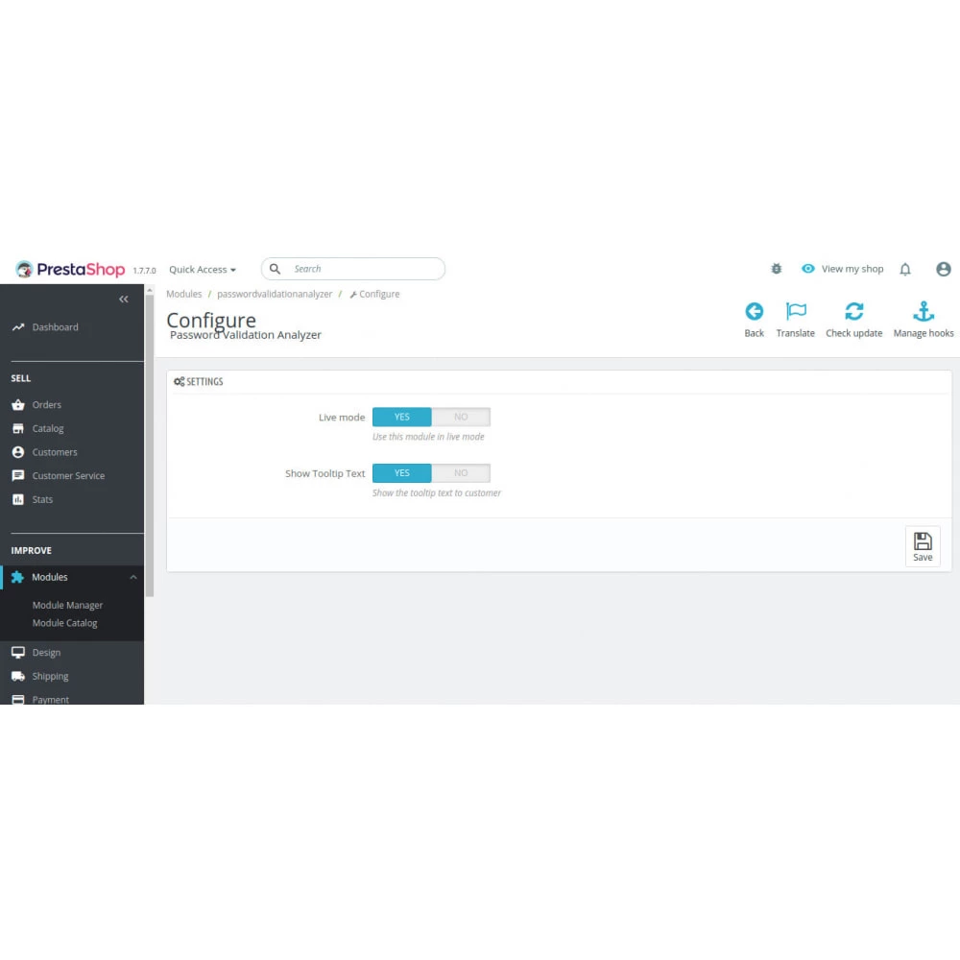
Task: Click the Check update refresh icon
Action: pos(853,312)
